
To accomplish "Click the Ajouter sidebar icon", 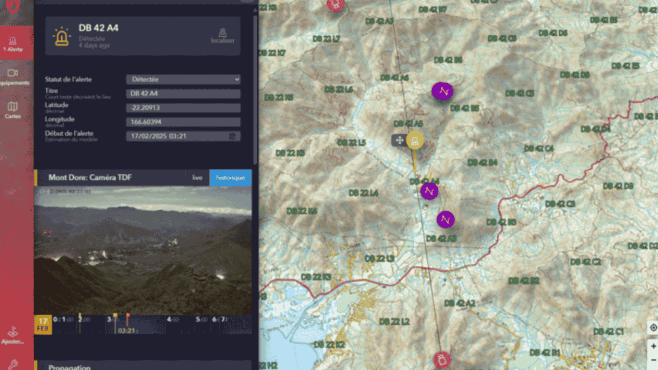I will coord(13,335).
